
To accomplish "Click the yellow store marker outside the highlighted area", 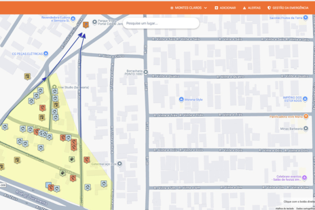I will pos(27,76).
